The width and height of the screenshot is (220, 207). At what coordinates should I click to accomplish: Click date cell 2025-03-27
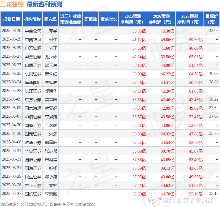tap(12, 193)
